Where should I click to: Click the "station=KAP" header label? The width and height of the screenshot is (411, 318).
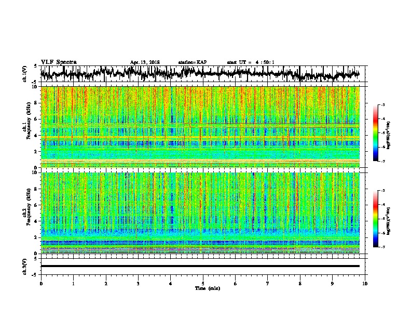click(x=193, y=62)
